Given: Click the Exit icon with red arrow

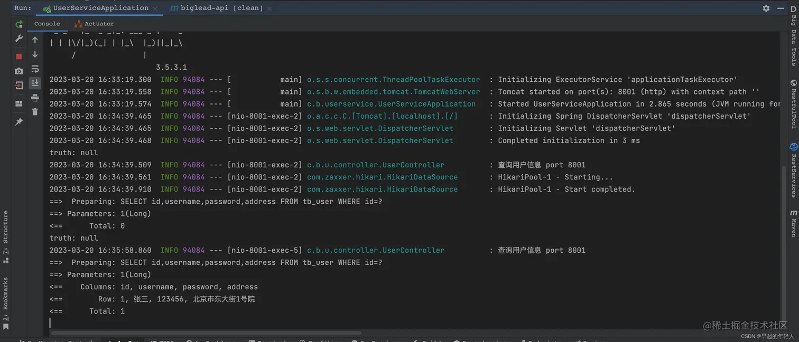Looking at the screenshot, I should (19, 85).
